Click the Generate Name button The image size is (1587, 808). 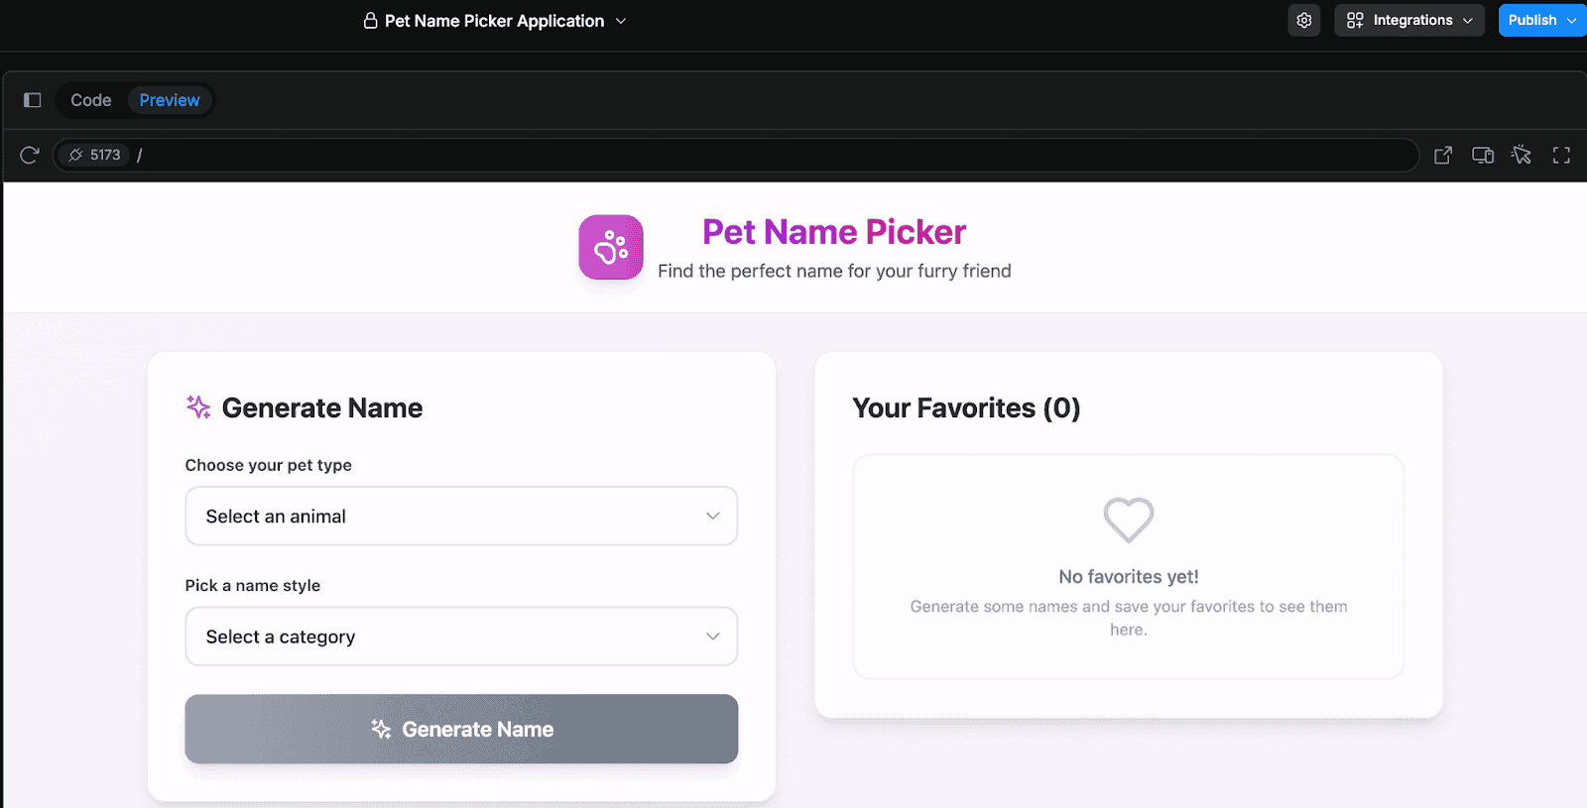(x=461, y=729)
